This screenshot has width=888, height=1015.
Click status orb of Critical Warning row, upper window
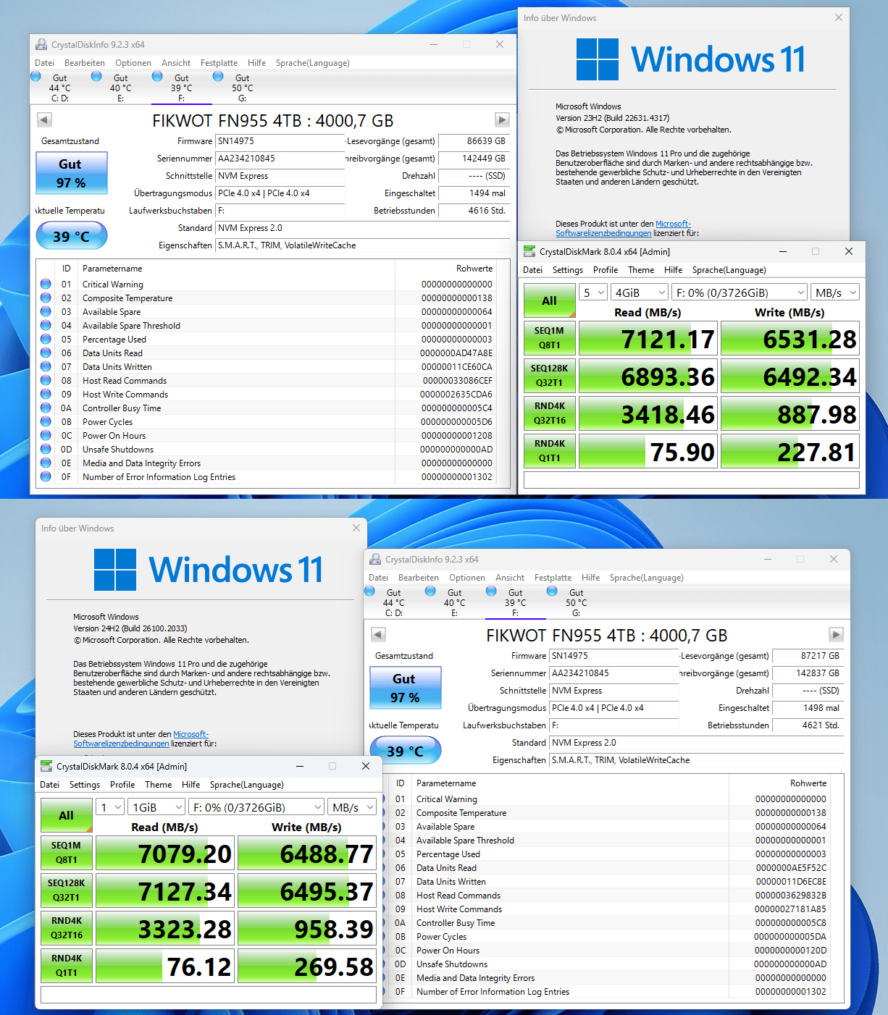46,284
